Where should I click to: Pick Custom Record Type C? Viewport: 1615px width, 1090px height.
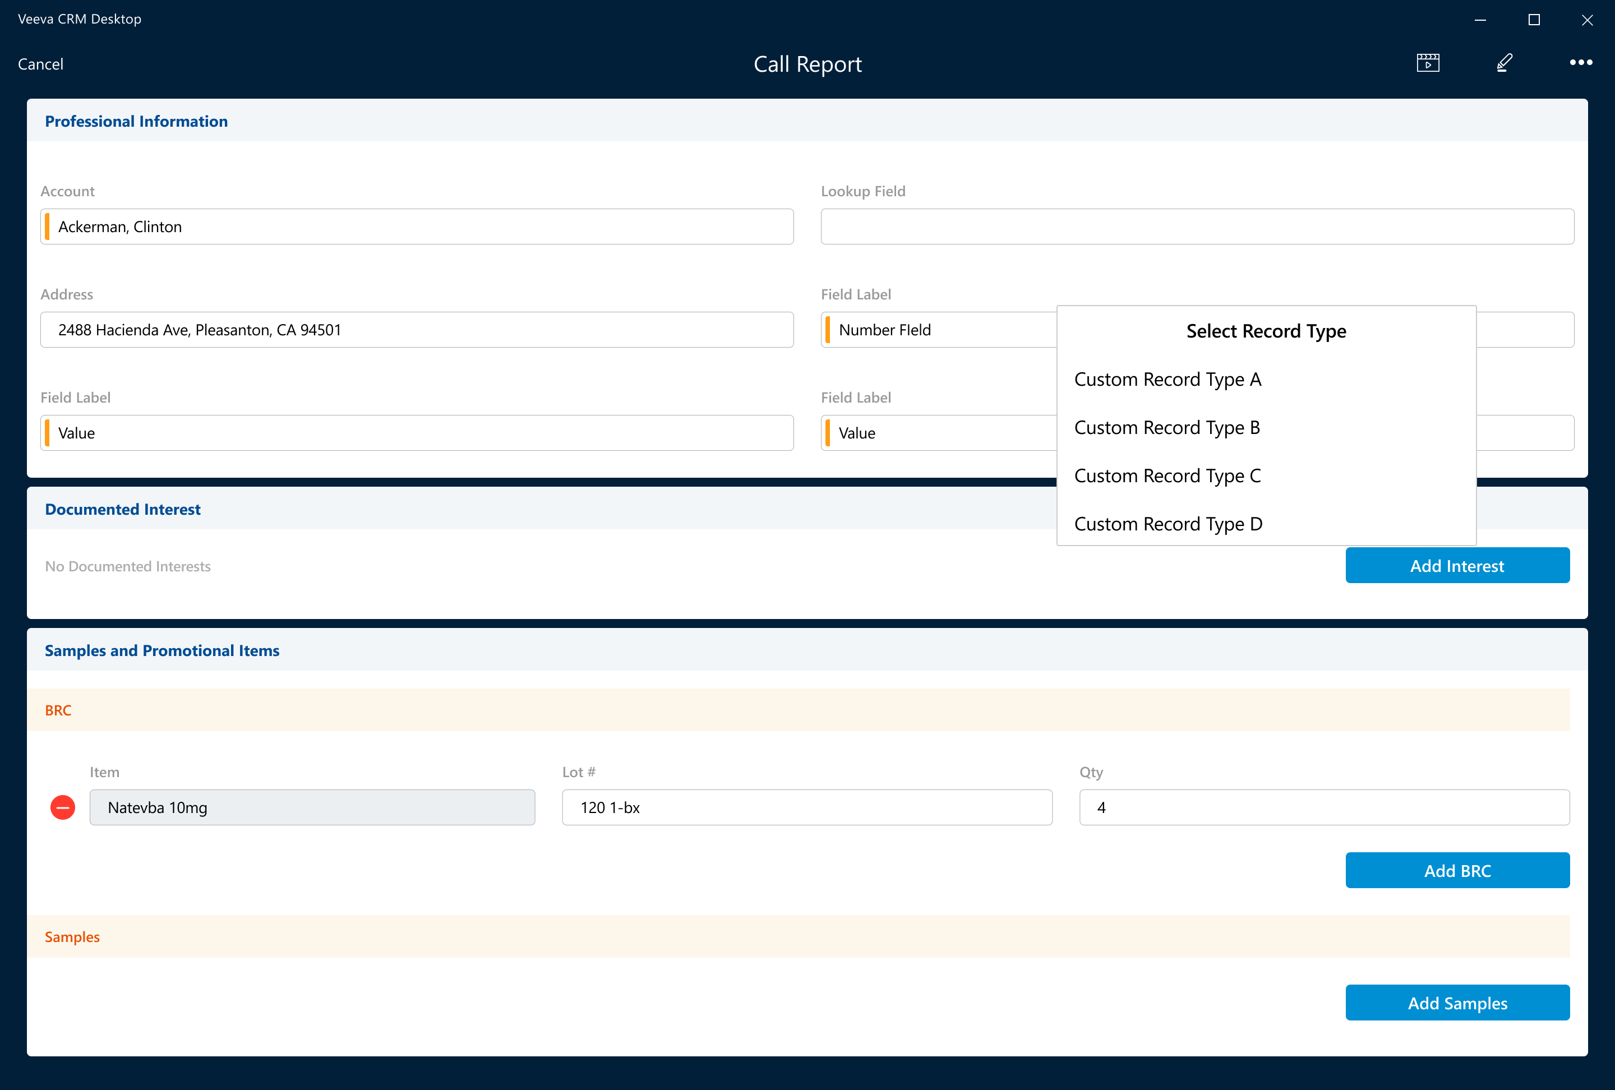click(x=1168, y=476)
